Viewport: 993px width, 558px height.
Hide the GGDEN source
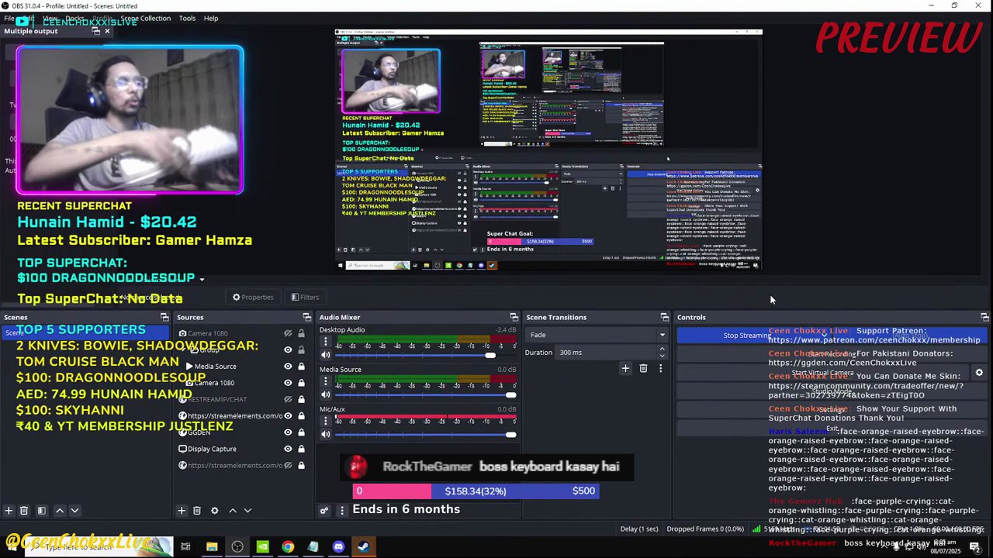tap(288, 432)
